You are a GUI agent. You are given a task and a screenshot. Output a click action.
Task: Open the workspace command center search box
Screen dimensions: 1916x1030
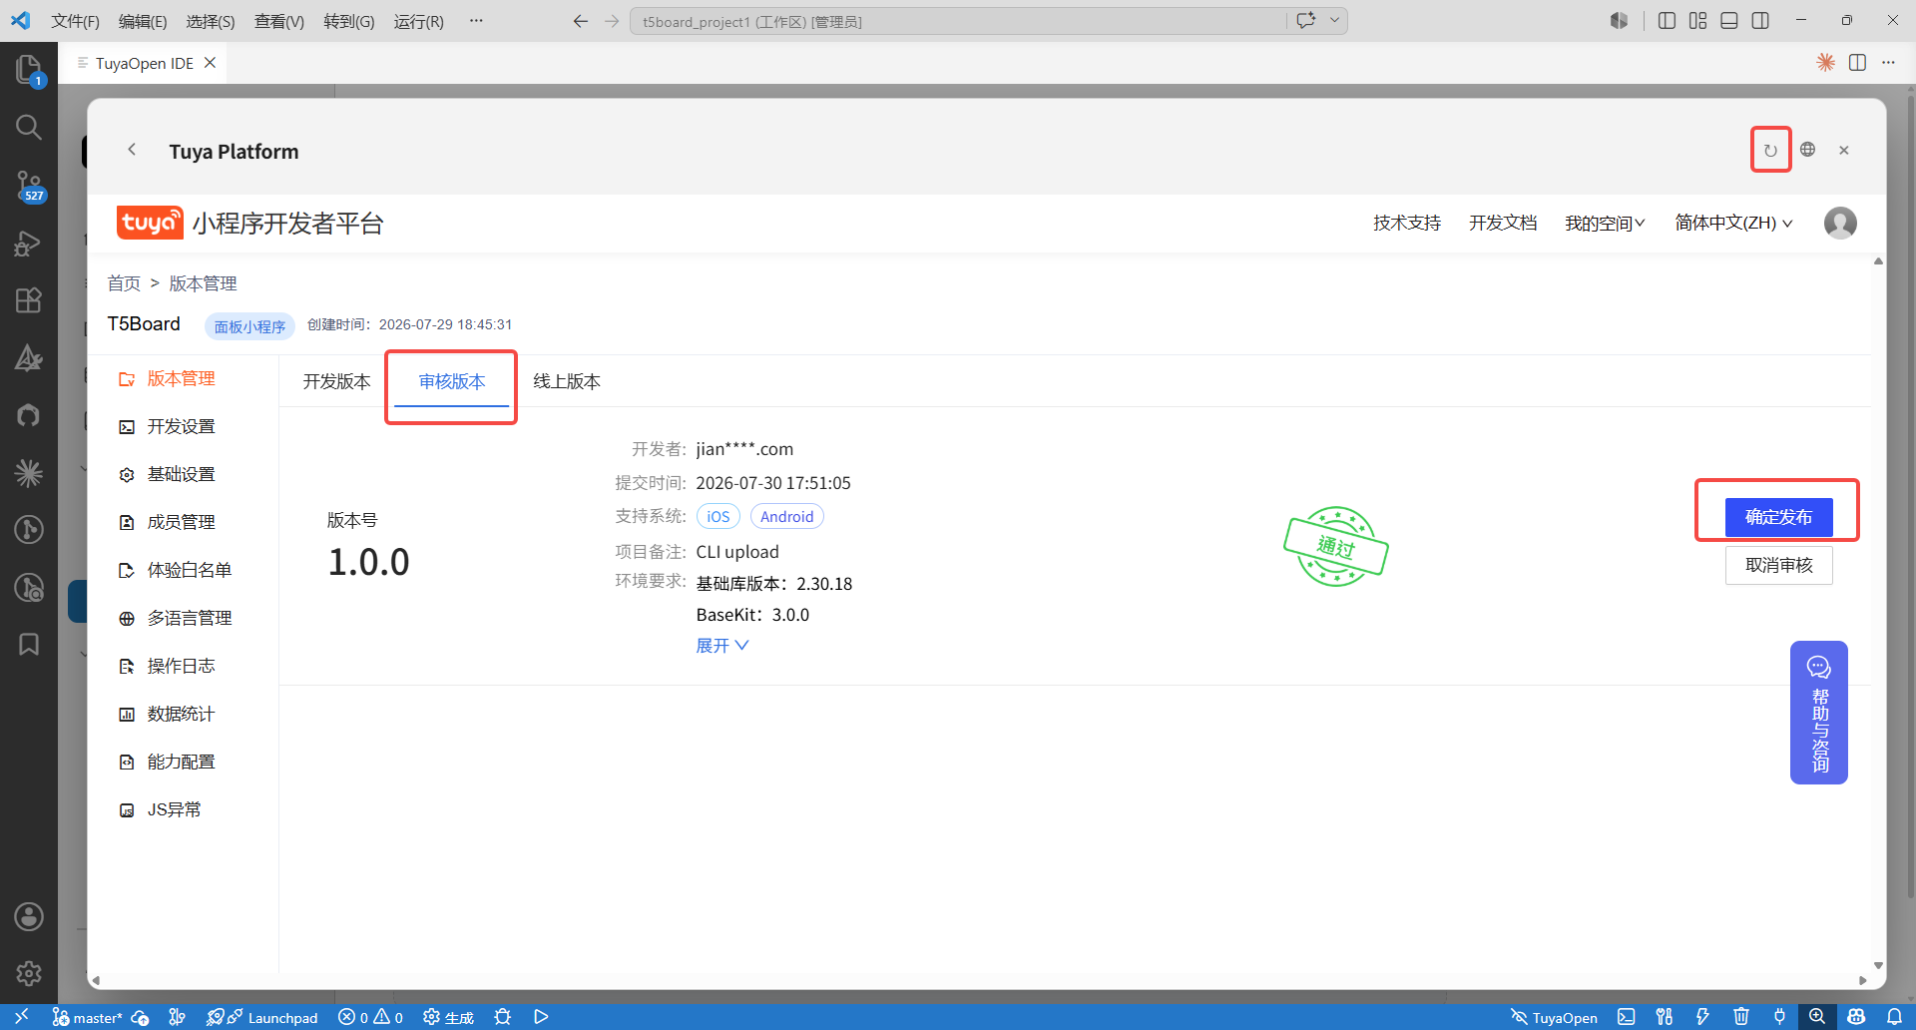click(958, 21)
